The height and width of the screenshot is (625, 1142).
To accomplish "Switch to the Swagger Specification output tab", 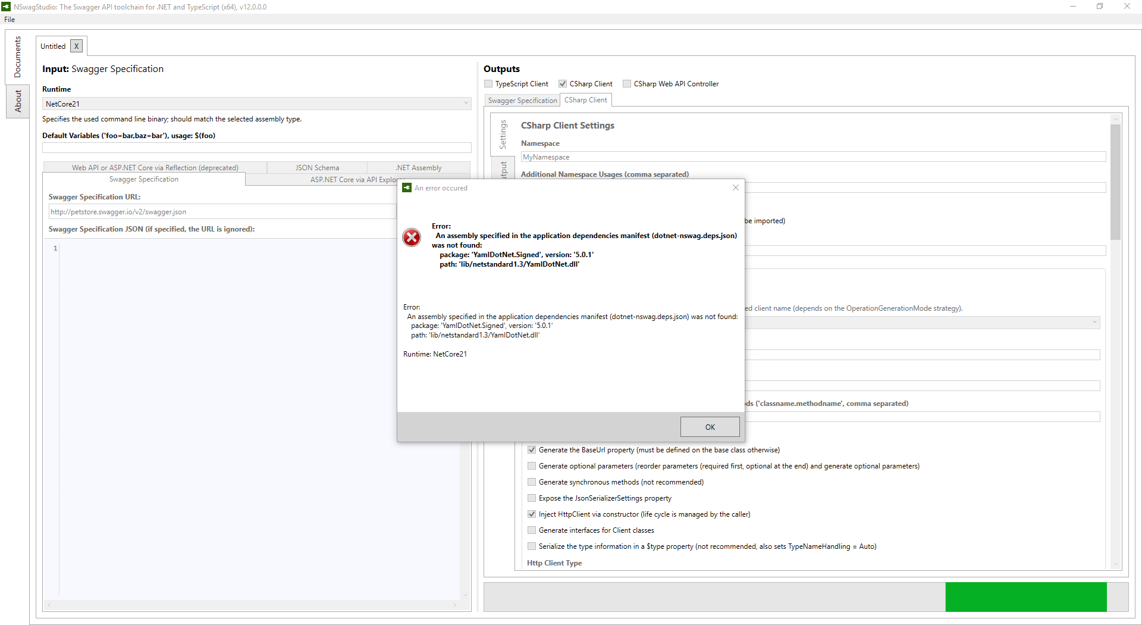I will point(522,99).
